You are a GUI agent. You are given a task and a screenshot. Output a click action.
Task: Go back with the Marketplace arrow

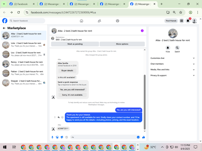[4, 28]
